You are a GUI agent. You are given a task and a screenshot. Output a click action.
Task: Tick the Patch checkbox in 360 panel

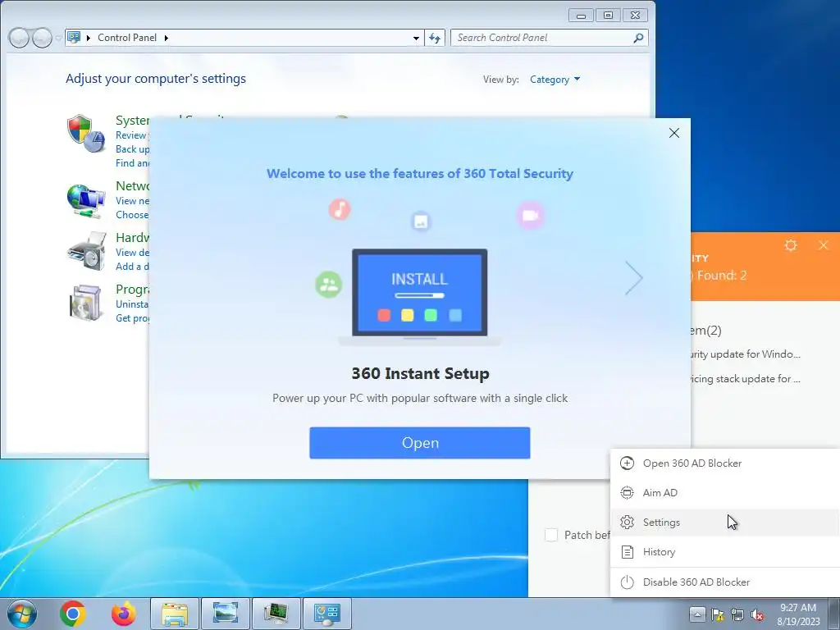(551, 535)
